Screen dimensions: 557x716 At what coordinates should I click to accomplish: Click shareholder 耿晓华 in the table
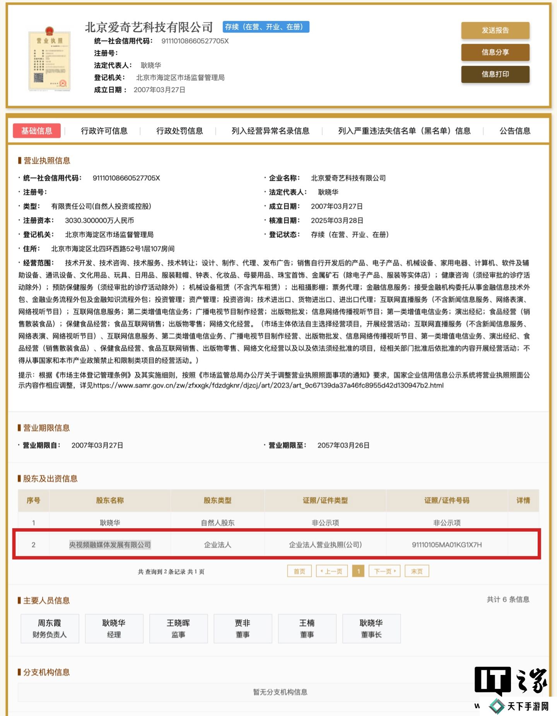[x=110, y=522]
